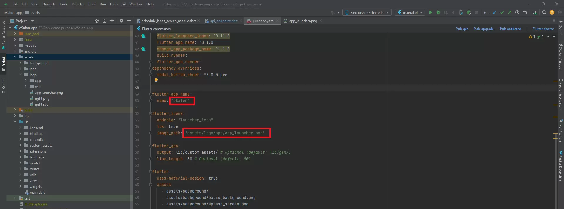Viewport: 564px width, 209px height.
Task: Select app_launcher.png in project tree
Action: [49, 93]
